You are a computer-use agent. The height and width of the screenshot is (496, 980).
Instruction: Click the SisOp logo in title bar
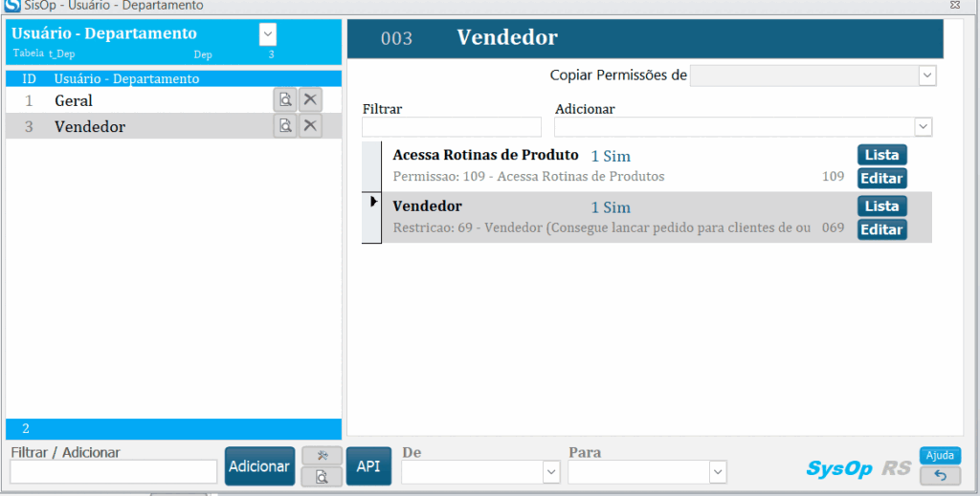[12, 6]
